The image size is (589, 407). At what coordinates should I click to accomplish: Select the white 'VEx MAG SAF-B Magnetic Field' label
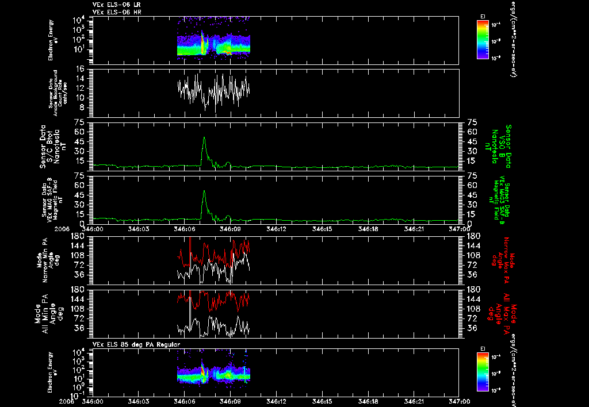pos(52,199)
